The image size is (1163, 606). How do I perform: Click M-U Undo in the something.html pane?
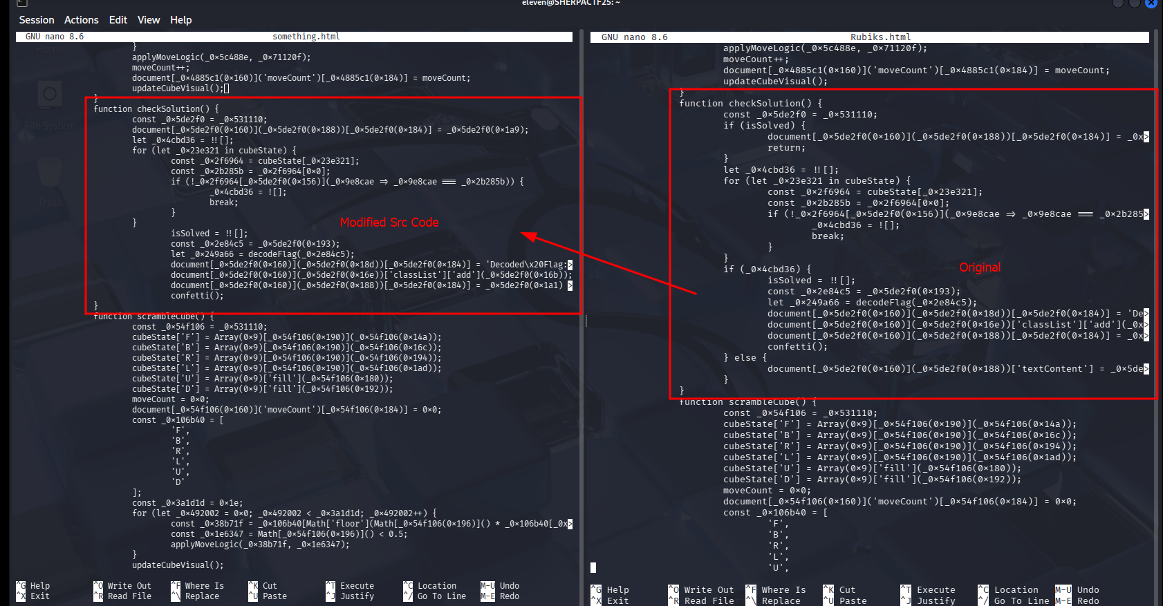[500, 586]
